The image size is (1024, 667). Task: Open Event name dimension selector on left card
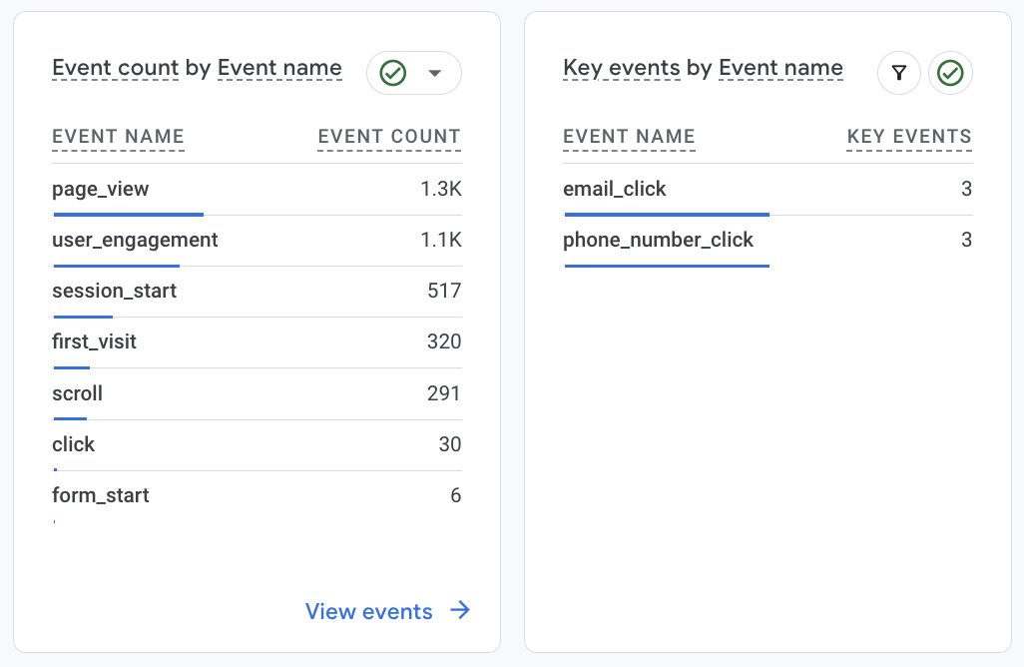(279, 68)
